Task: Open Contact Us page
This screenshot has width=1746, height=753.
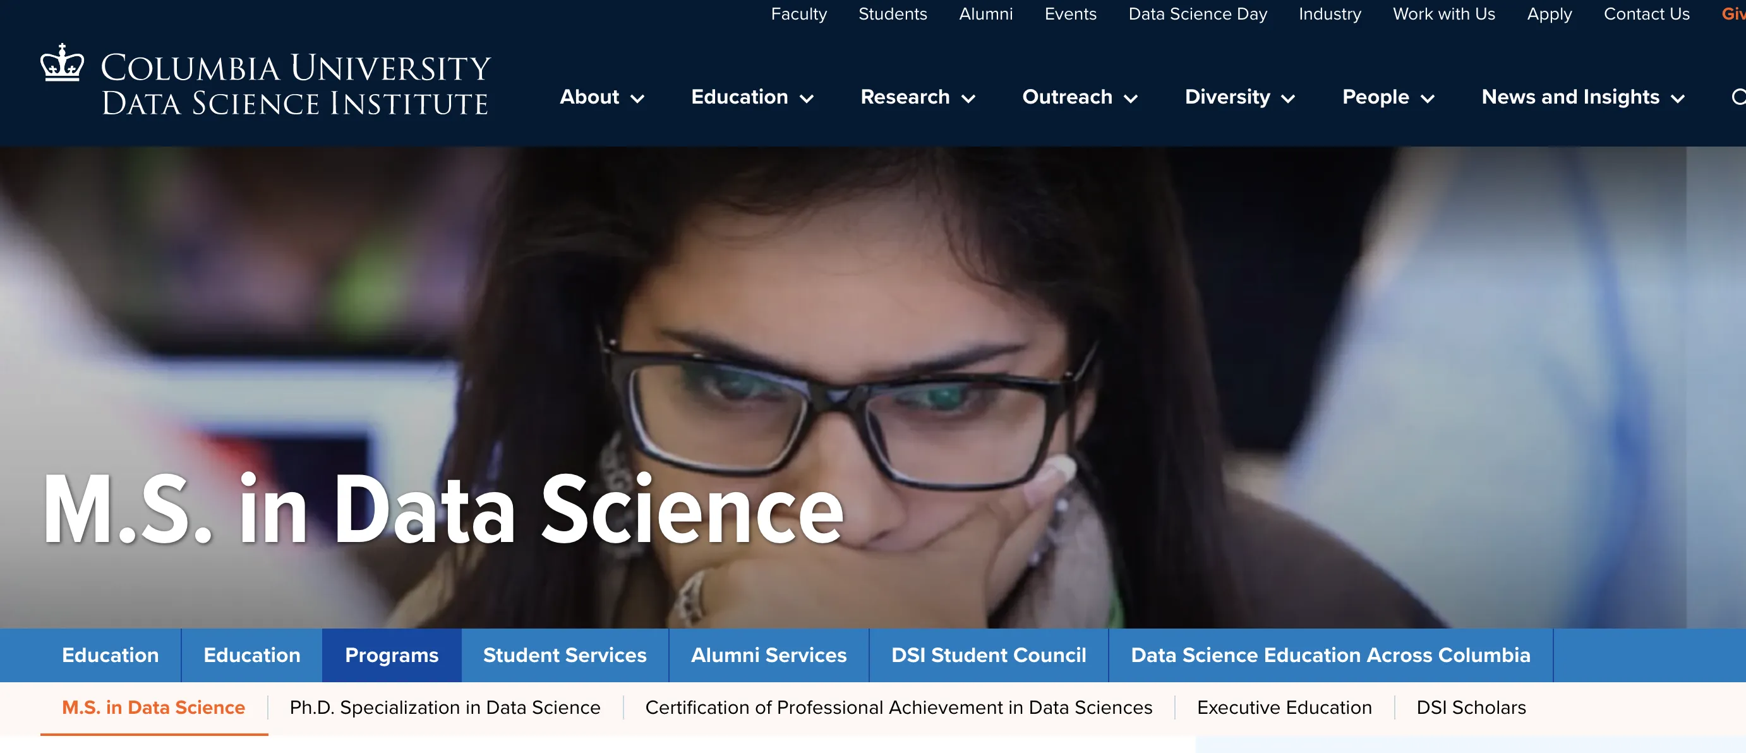Action: click(x=1646, y=15)
